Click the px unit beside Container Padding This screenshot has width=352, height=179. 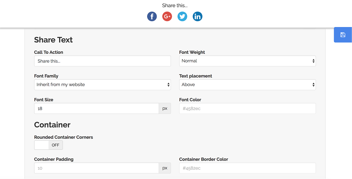(x=165, y=168)
